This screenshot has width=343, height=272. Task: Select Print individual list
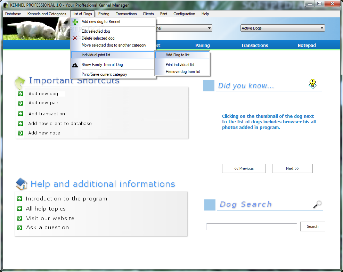tap(182, 65)
